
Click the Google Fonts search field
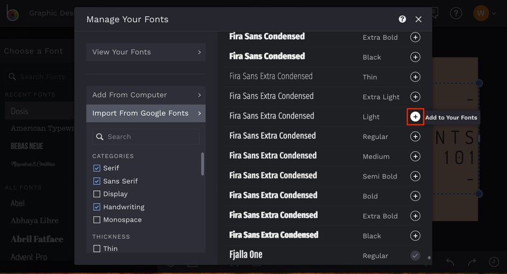click(150, 137)
